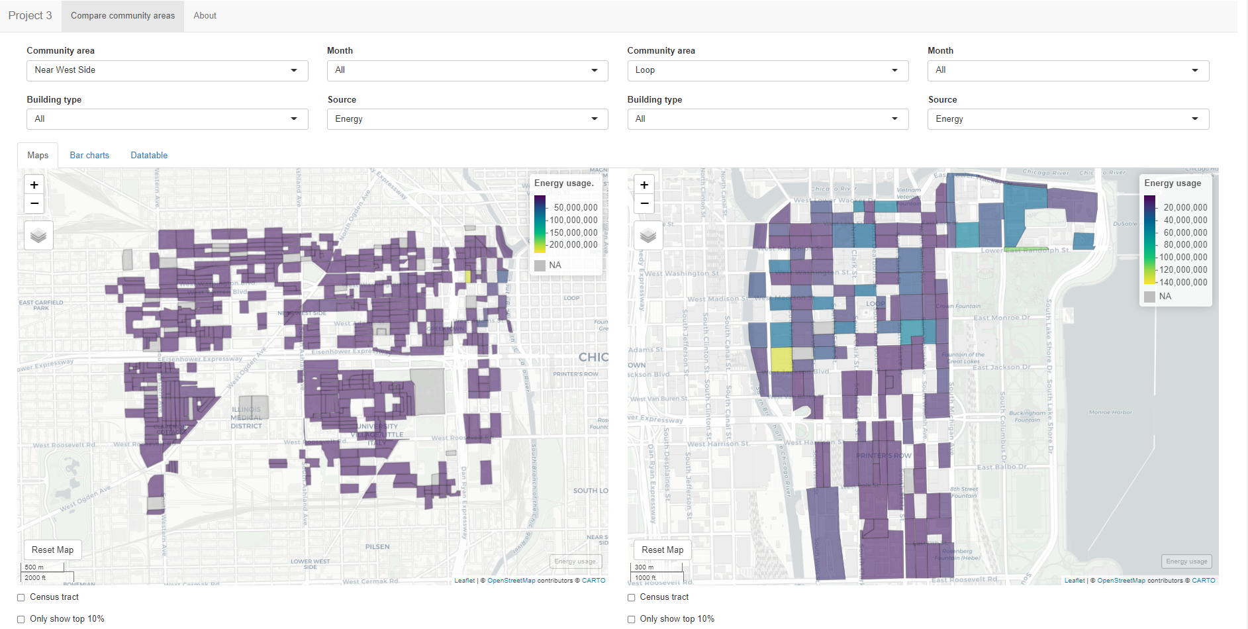Image resolution: width=1248 pixels, height=629 pixels.
Task: Open CARTO link on the Loop map
Action: pos(1204,581)
